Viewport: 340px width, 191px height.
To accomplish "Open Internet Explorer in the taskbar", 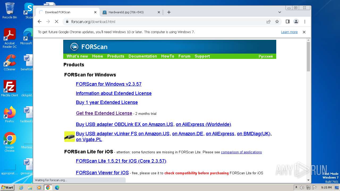I will click(x=21, y=188).
